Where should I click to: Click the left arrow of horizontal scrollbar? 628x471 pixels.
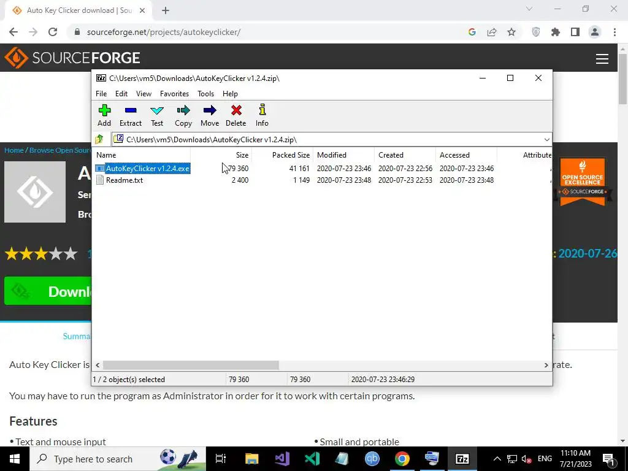pyautogui.click(x=98, y=366)
